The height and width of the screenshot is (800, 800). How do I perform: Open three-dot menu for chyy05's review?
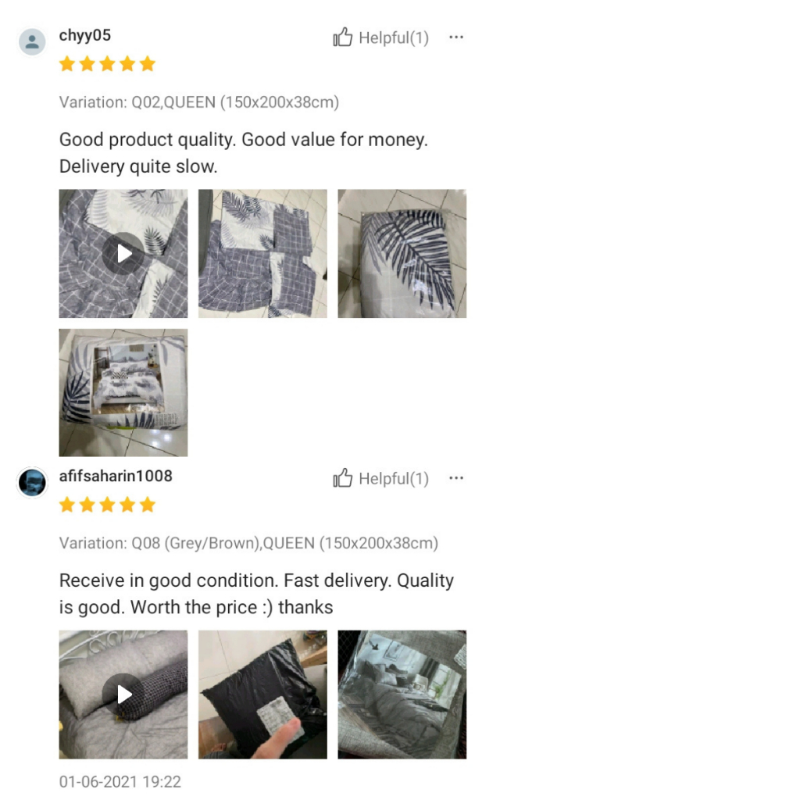(x=456, y=37)
